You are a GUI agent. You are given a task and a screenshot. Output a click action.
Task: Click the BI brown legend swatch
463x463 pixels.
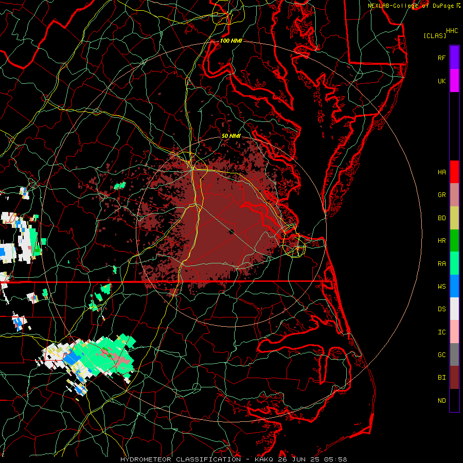[x=454, y=378]
